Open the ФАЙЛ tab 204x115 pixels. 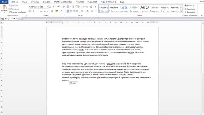(x=4, y=2)
